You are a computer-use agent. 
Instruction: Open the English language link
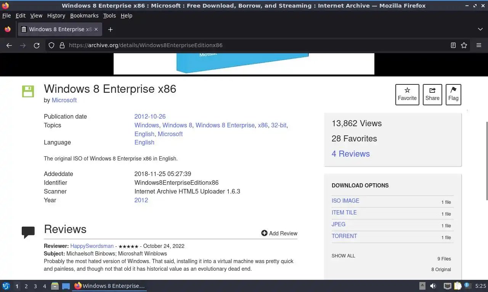144,142
